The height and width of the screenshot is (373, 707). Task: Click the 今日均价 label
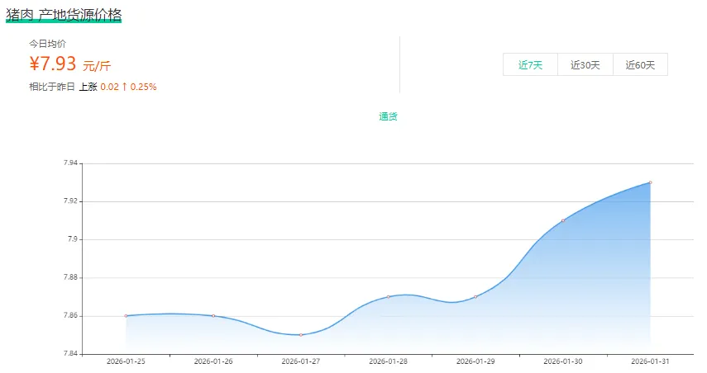coord(47,44)
